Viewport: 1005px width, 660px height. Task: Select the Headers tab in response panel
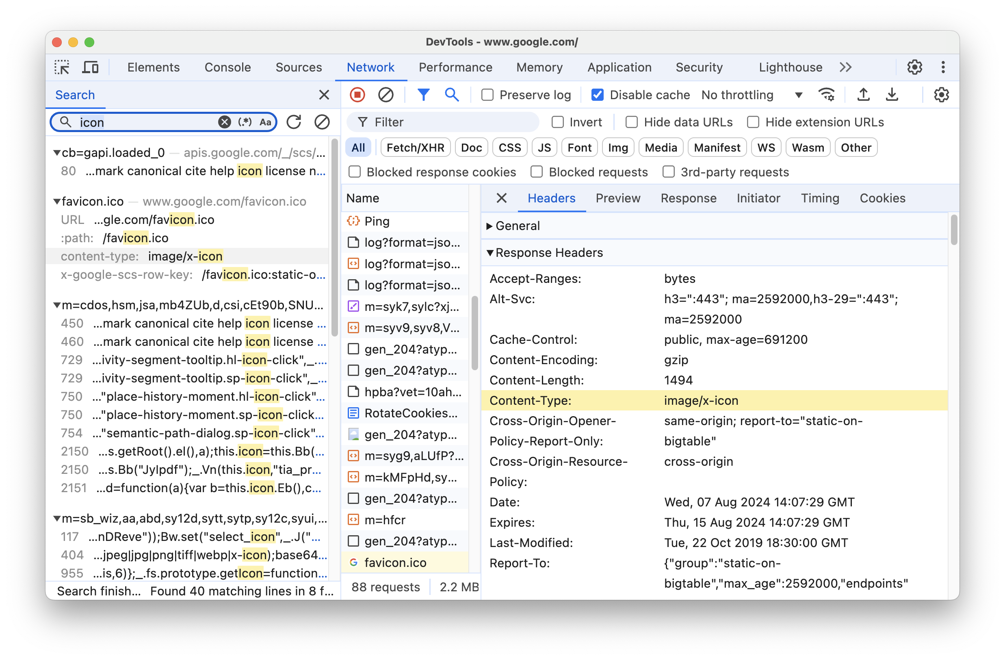coord(552,198)
